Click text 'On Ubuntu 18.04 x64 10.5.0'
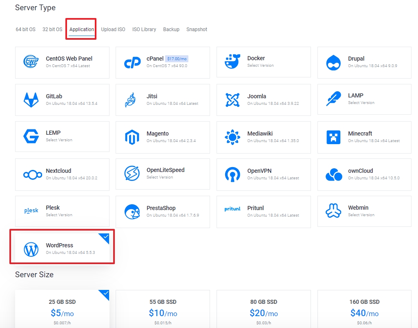This screenshot has height=328, width=418. click(x=374, y=178)
